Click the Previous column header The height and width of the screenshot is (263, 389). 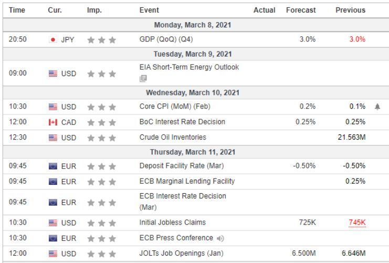pos(350,10)
